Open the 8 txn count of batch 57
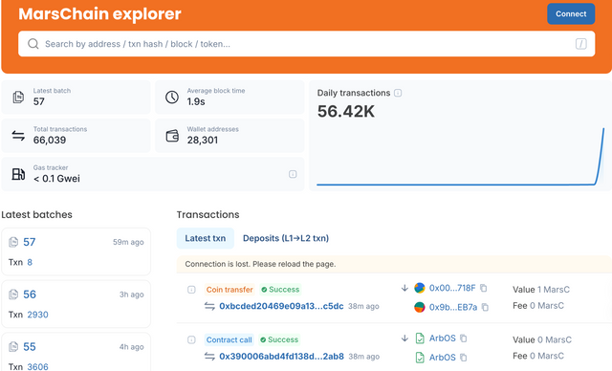The width and height of the screenshot is (612, 371). [30, 262]
